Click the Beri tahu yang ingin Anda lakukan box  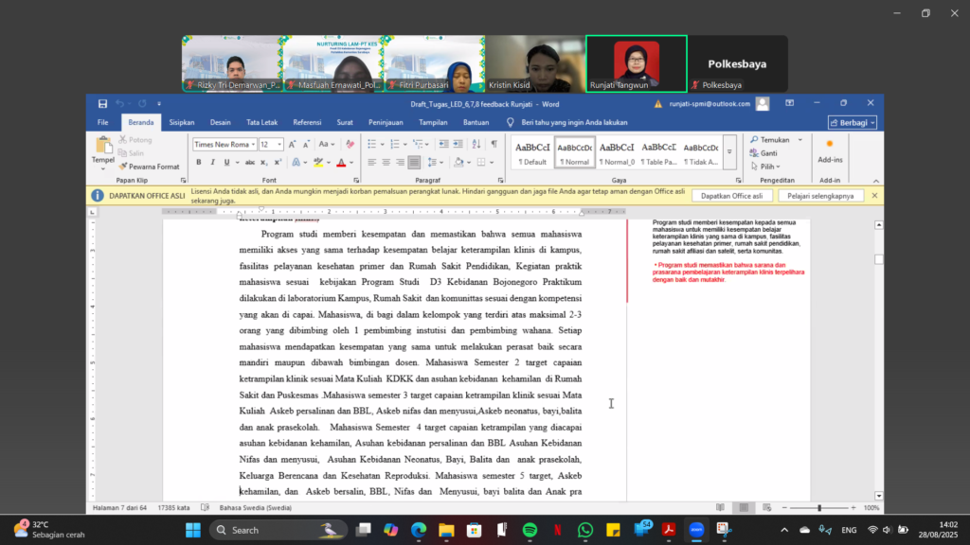click(574, 122)
